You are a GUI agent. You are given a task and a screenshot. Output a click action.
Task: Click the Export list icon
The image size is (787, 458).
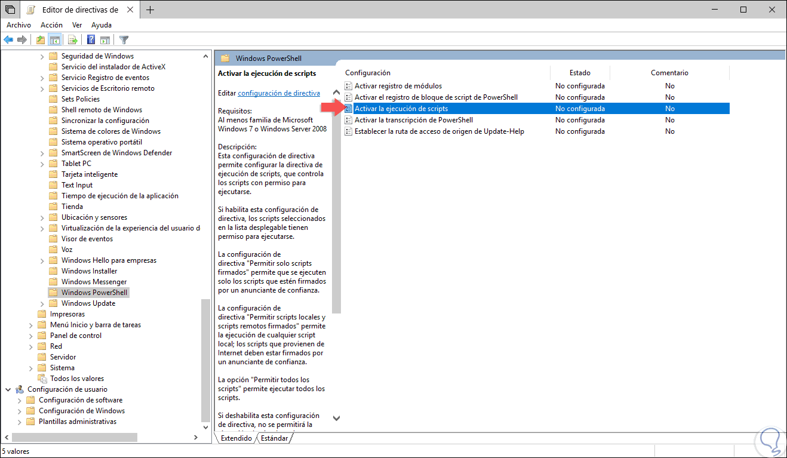click(x=73, y=39)
